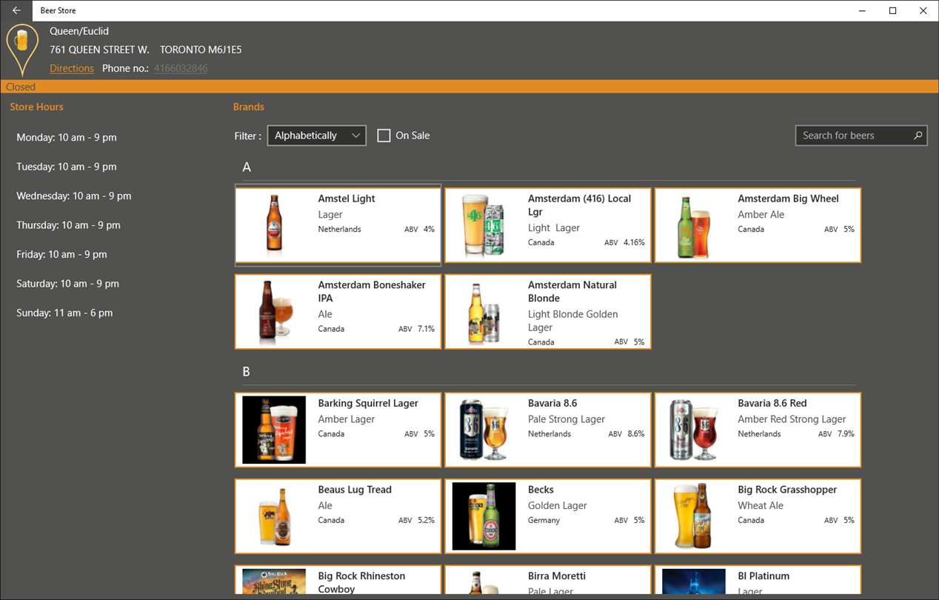Click the Brands heading

click(249, 107)
